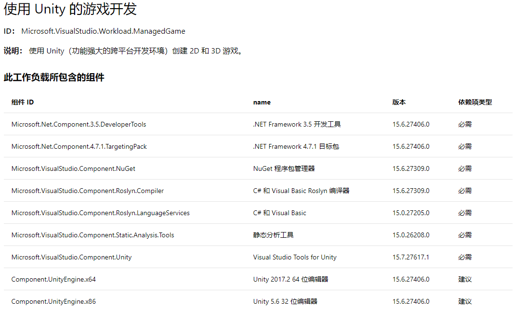513x310 pixels.
Task: Click the heading 使用 Unity 的游戏开发
Action: click(70, 9)
